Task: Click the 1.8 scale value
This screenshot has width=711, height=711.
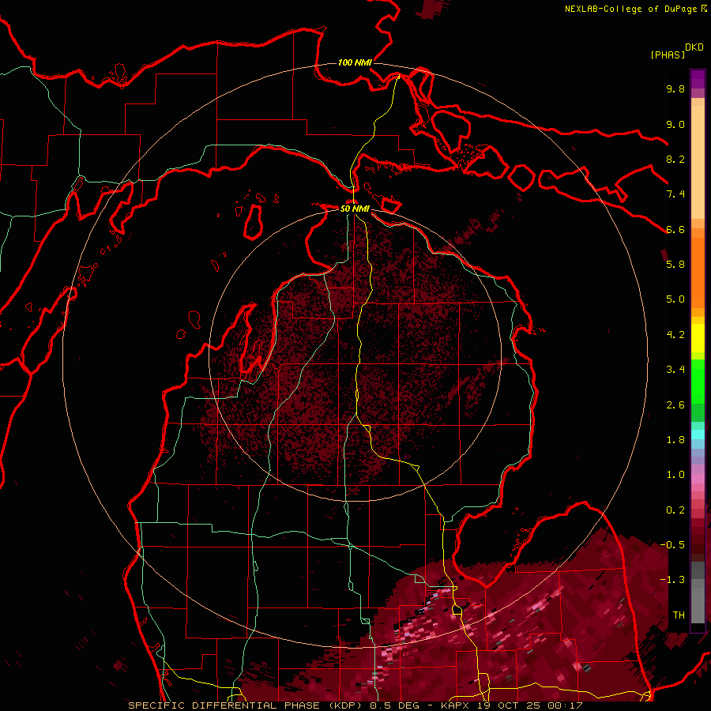Action: (675, 440)
